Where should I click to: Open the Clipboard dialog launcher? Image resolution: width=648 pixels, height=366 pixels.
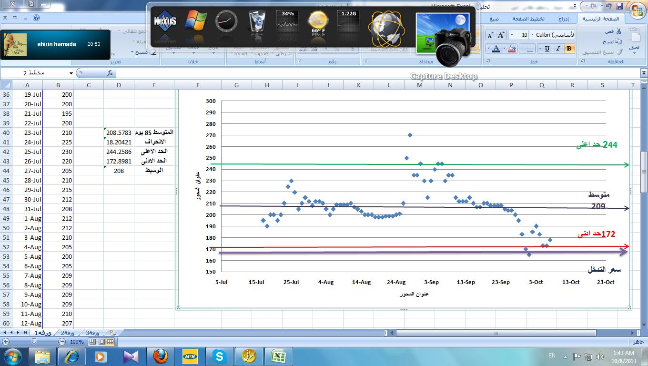583,61
